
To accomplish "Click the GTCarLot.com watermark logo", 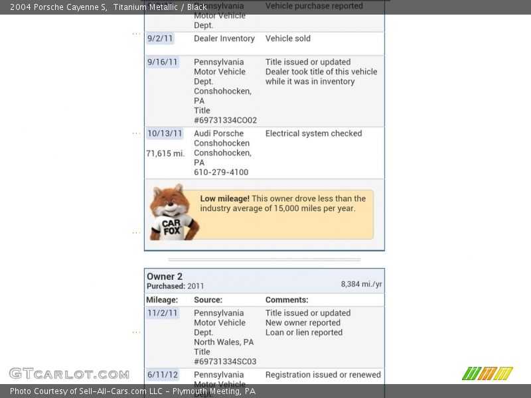I will click(x=69, y=374).
